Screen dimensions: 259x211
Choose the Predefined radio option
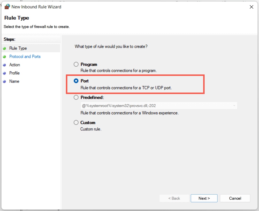[76, 97]
